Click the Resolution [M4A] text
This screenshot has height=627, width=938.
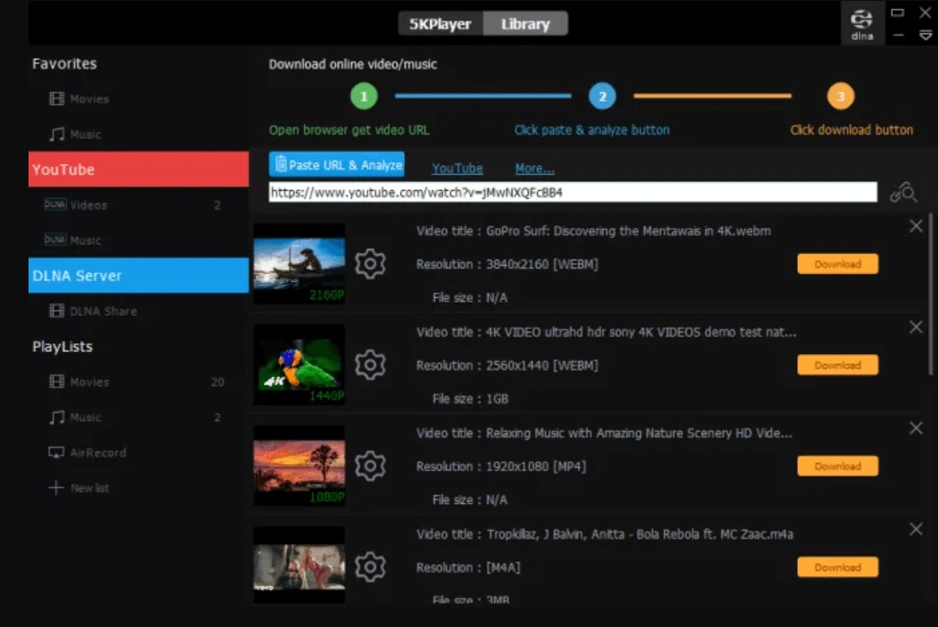point(468,567)
